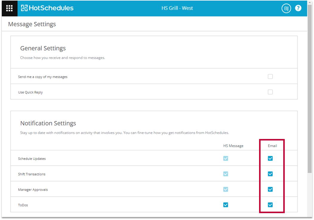Uncheck ToDos Email checkbox

pos(270,205)
